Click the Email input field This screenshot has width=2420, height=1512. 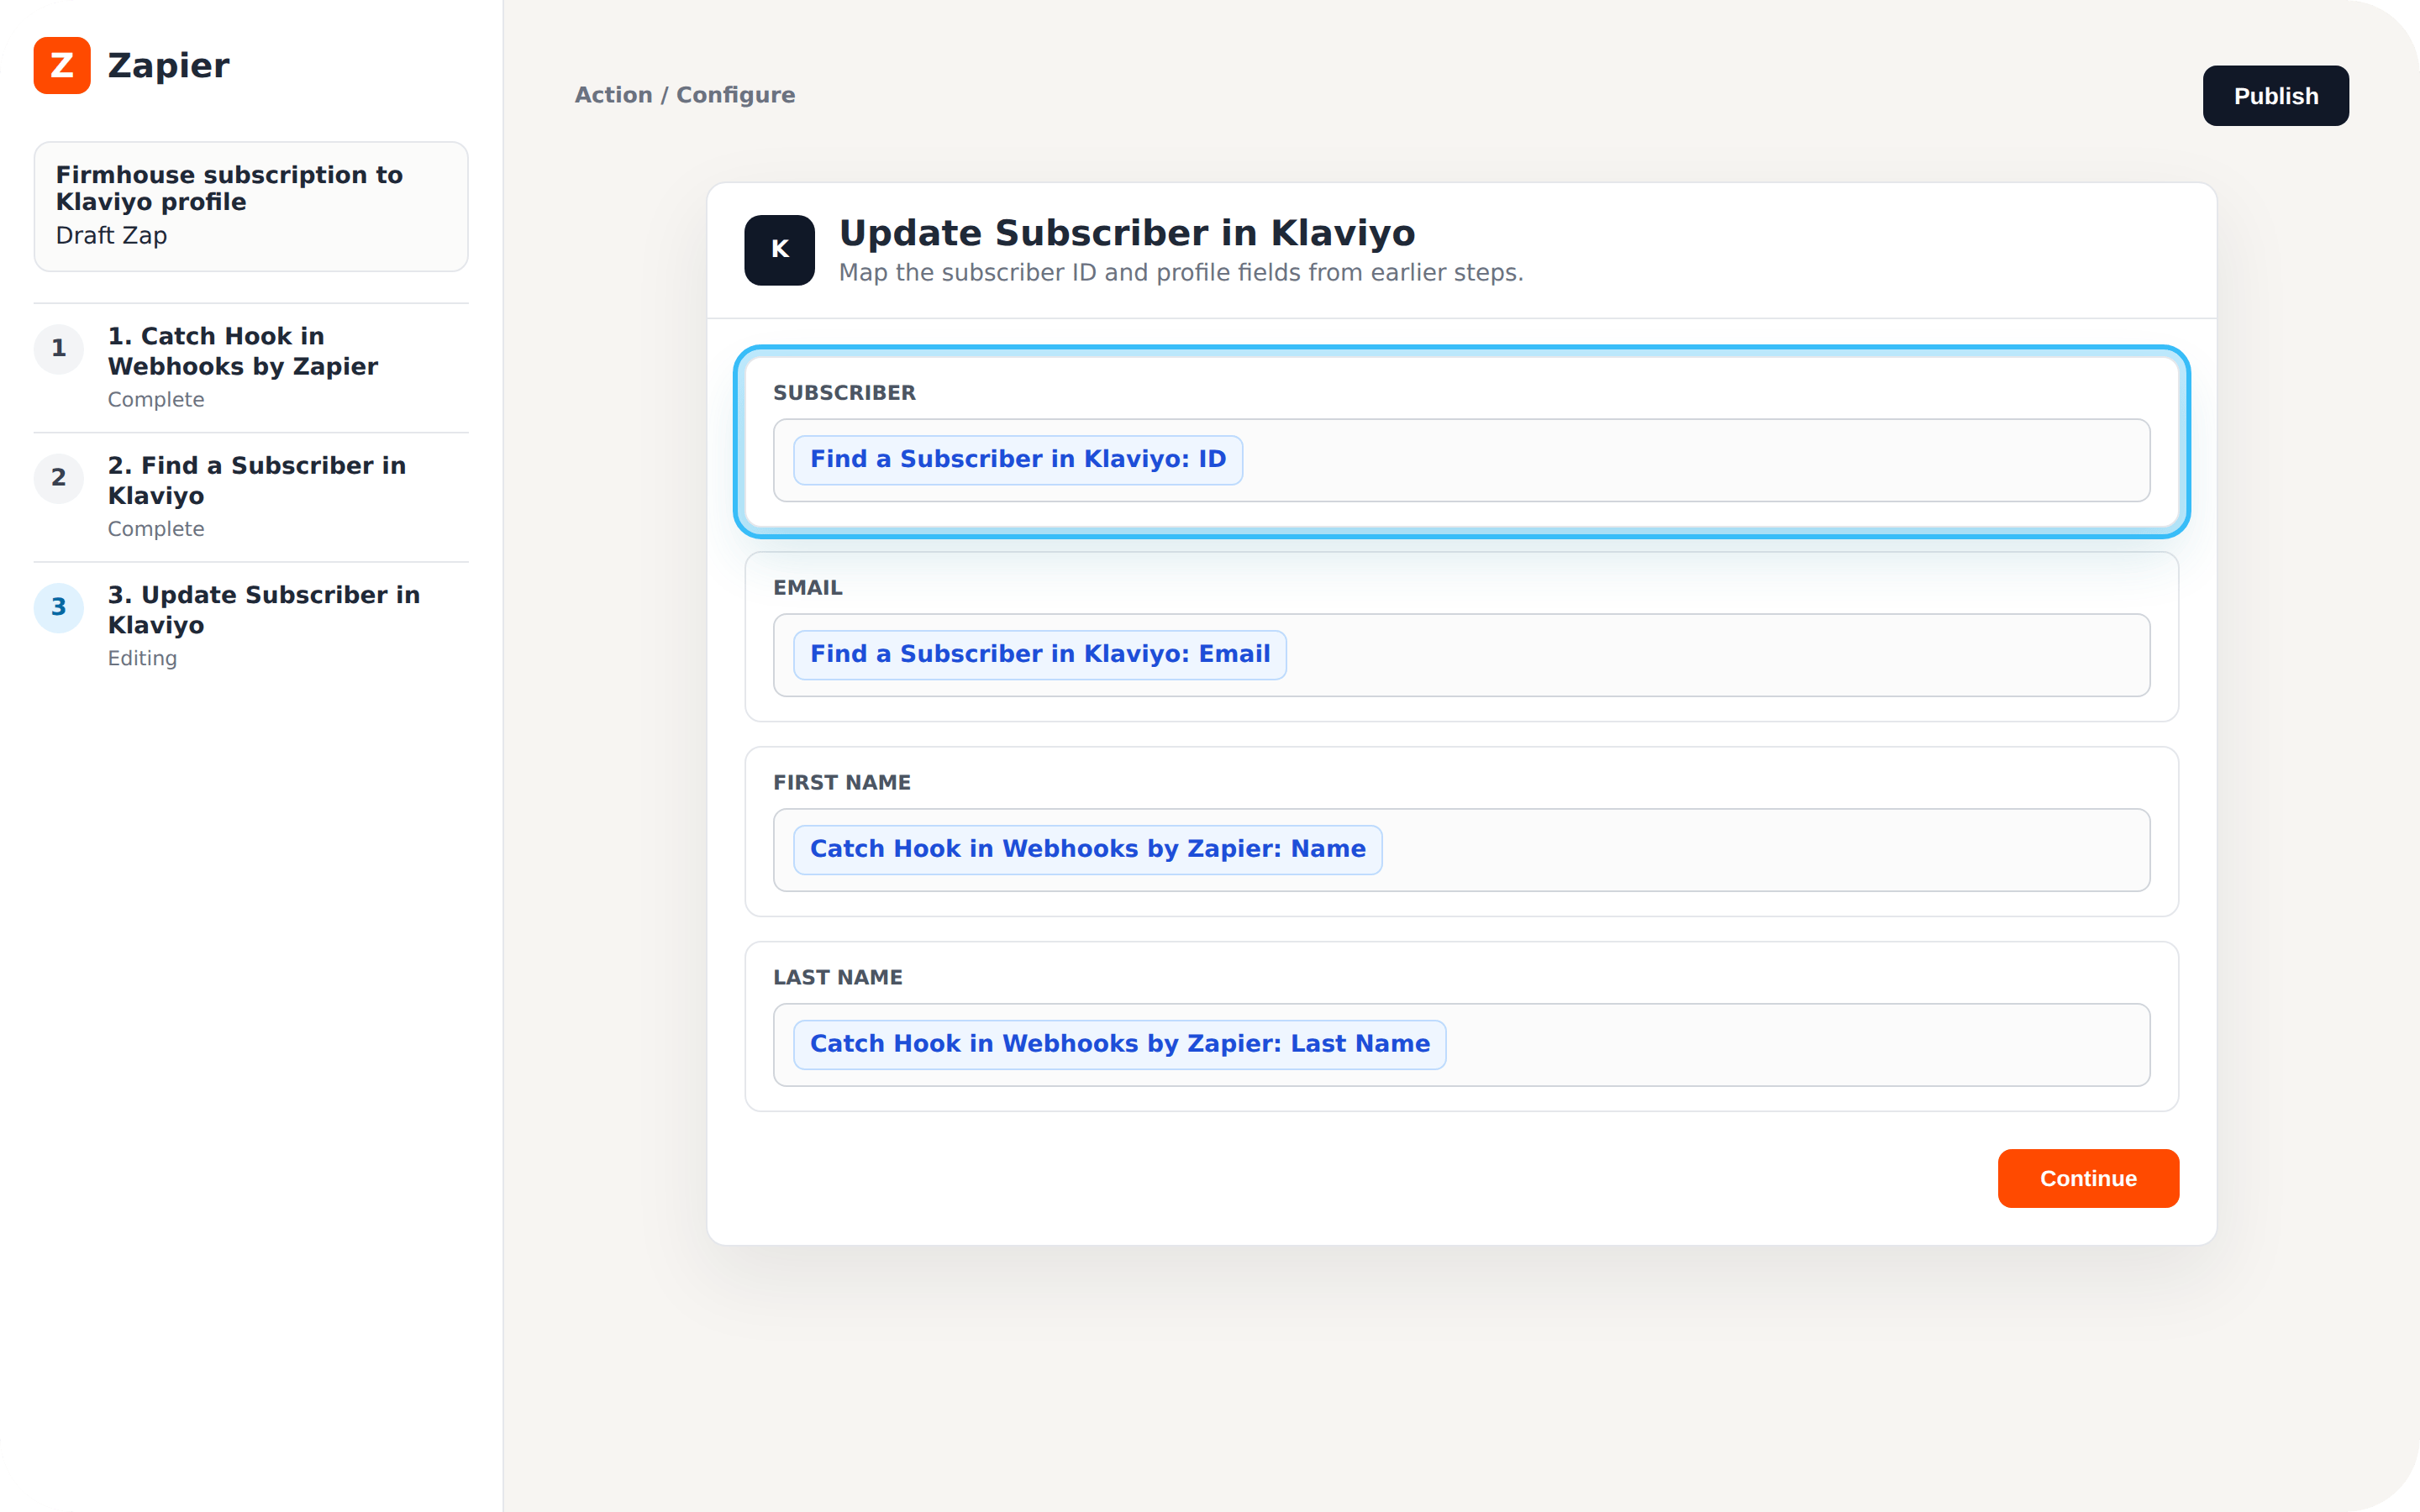click(x=1461, y=655)
